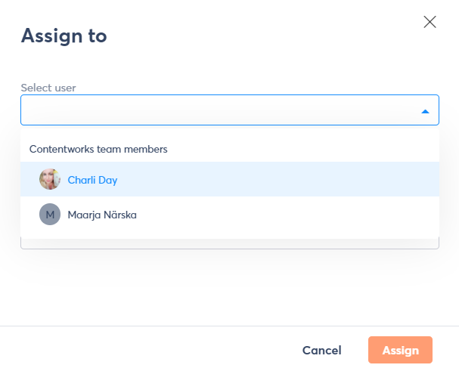
Task: Click the X icon at top right
Action: coord(430,22)
